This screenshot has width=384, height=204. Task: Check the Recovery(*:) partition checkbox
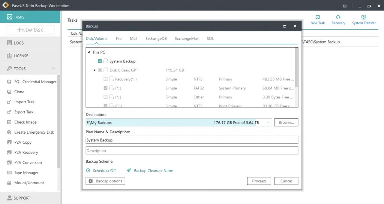105,79
